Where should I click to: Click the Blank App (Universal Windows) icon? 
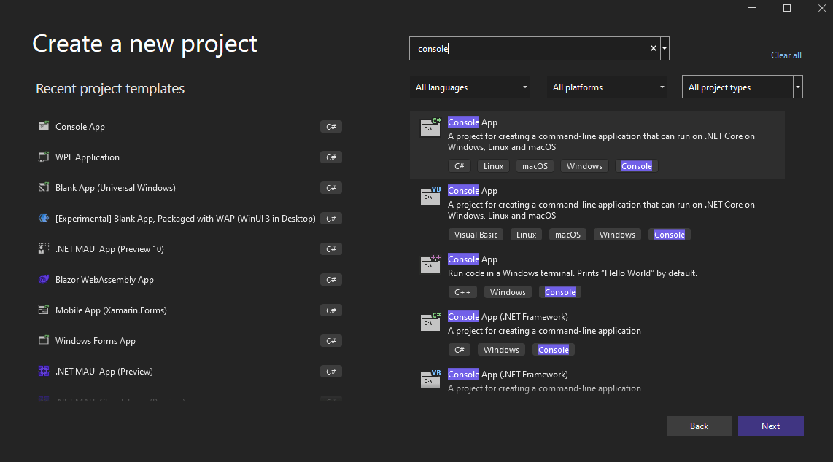click(44, 187)
